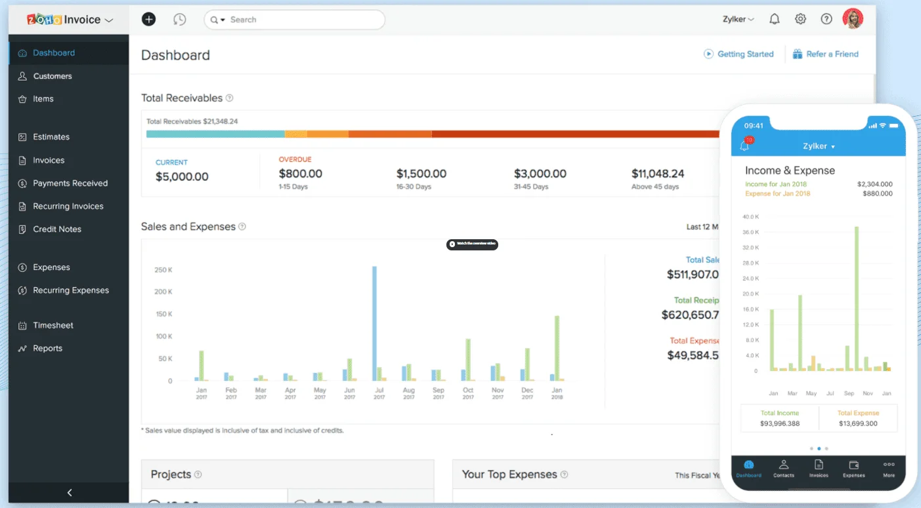The image size is (921, 508).
Task: Tap the tallest green Oct bar on phone chart
Action: (857, 299)
